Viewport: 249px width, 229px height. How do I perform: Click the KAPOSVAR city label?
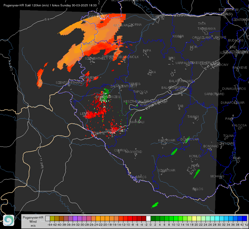click(167, 140)
